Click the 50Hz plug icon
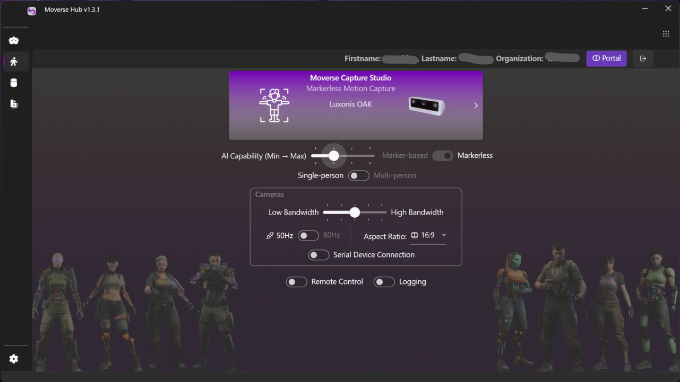This screenshot has height=382, width=680. click(270, 236)
